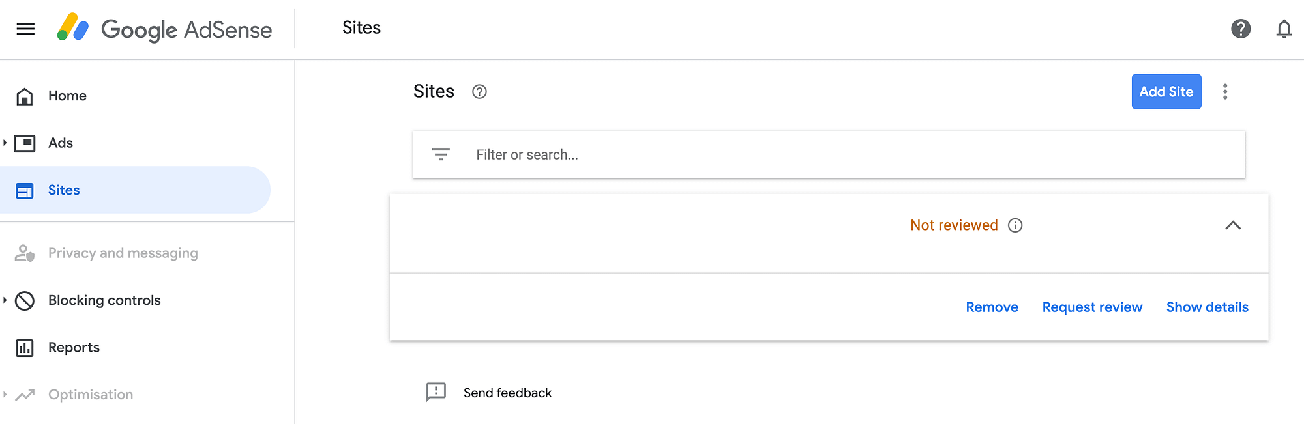Click the Privacy and messaging icon
The width and height of the screenshot is (1304, 424).
tap(24, 253)
